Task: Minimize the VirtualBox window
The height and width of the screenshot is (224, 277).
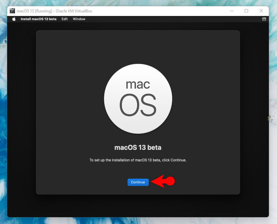Action: point(232,11)
